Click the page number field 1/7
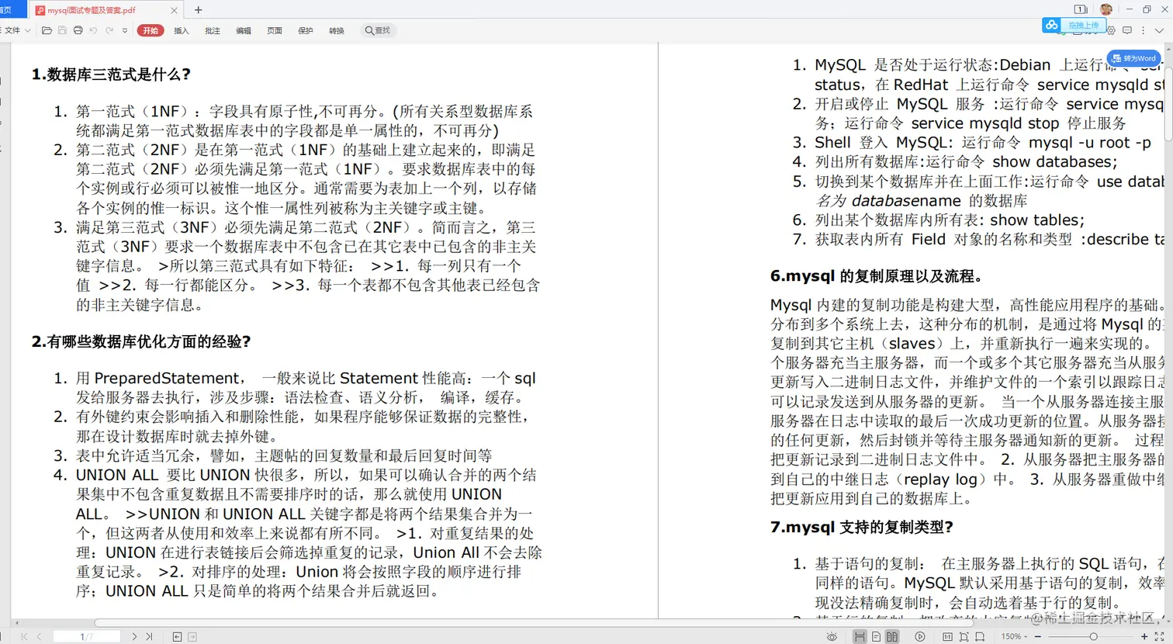The height and width of the screenshot is (644, 1173). [87, 636]
